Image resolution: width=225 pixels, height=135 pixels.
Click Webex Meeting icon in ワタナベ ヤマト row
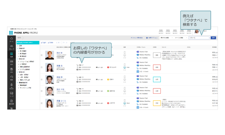tap(138, 90)
